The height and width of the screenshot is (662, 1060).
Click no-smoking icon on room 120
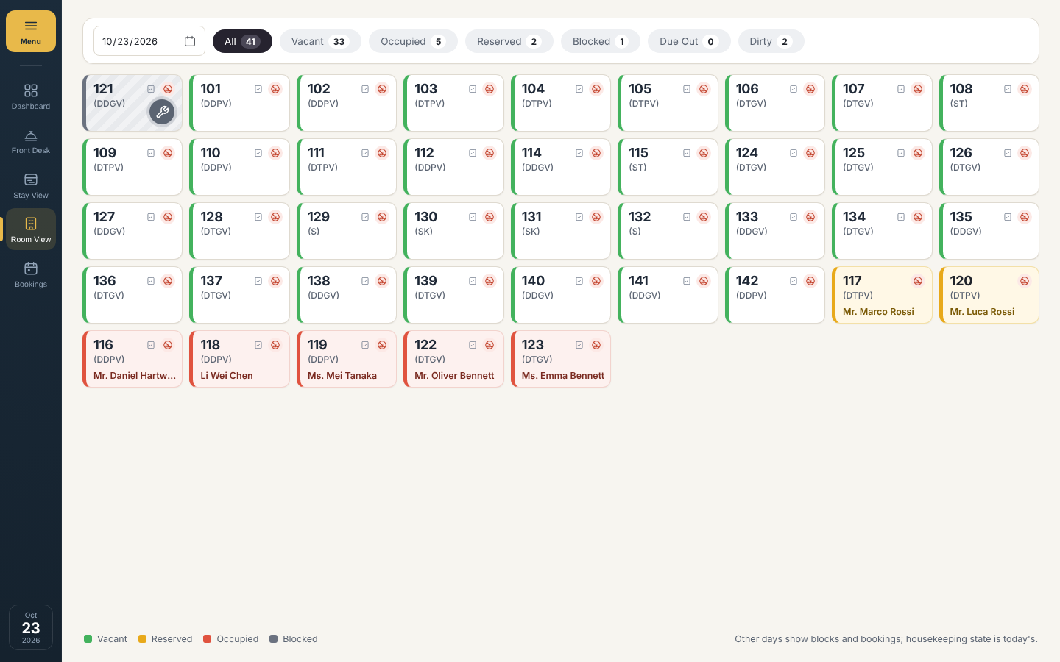1025,281
